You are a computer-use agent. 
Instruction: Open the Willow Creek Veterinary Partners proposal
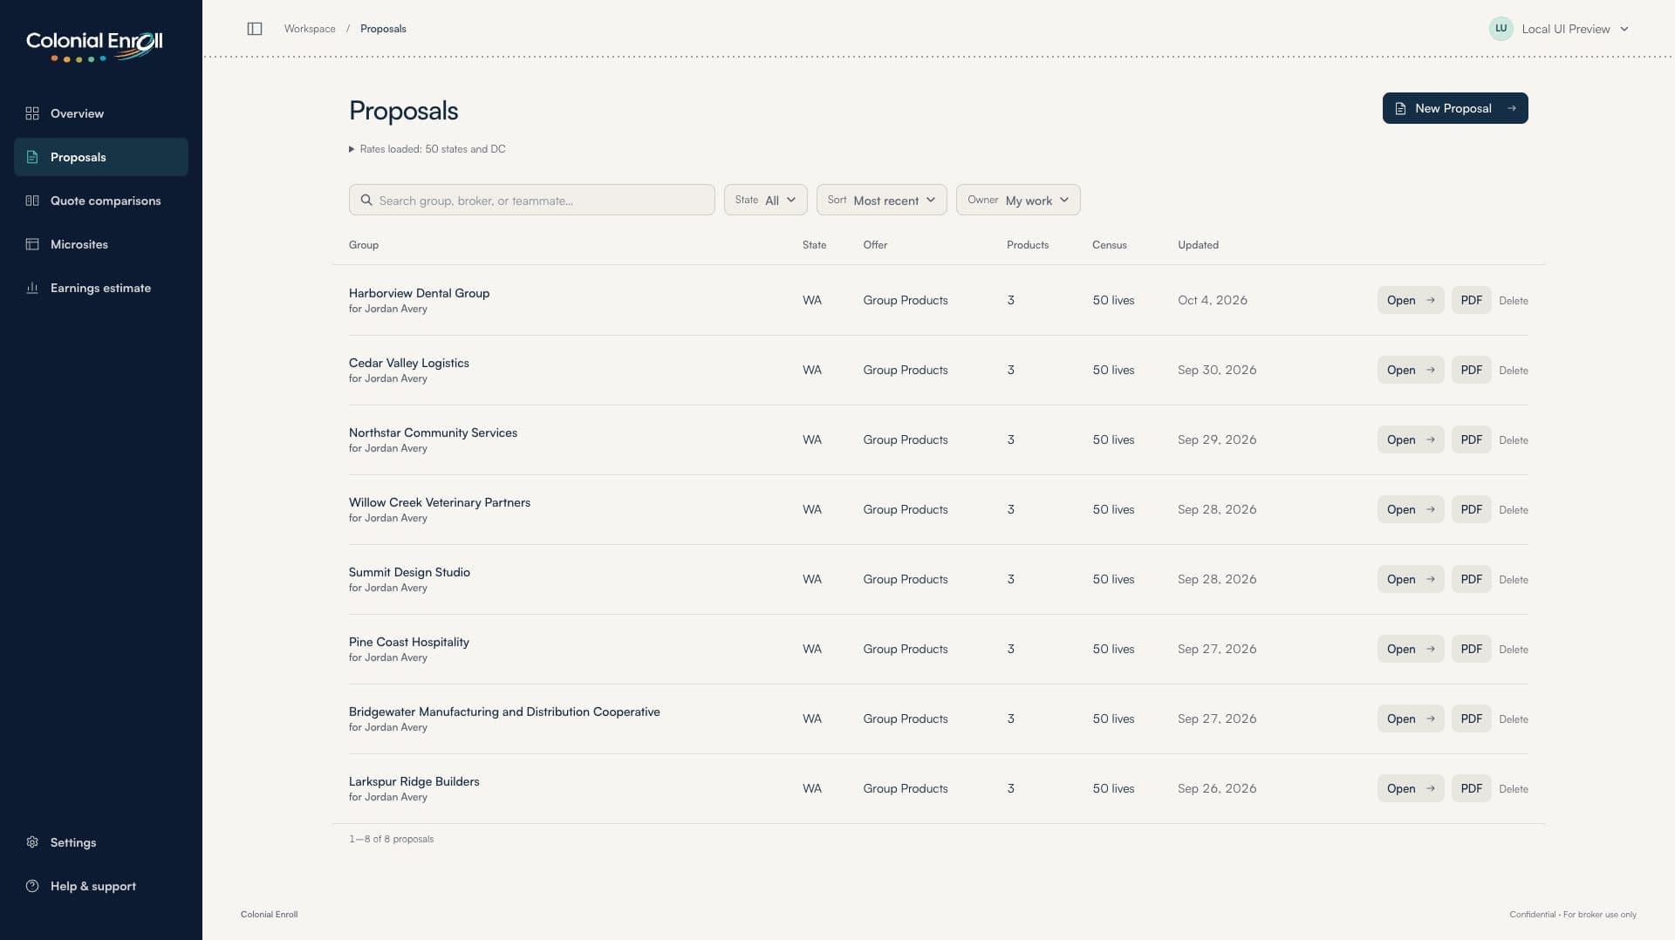pyautogui.click(x=1411, y=509)
